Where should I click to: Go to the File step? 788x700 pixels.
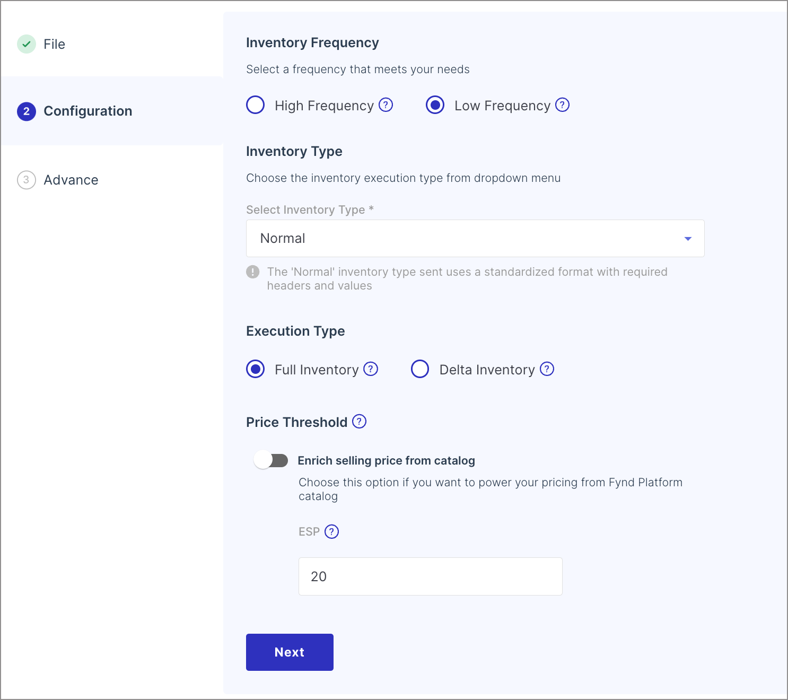[x=54, y=44]
